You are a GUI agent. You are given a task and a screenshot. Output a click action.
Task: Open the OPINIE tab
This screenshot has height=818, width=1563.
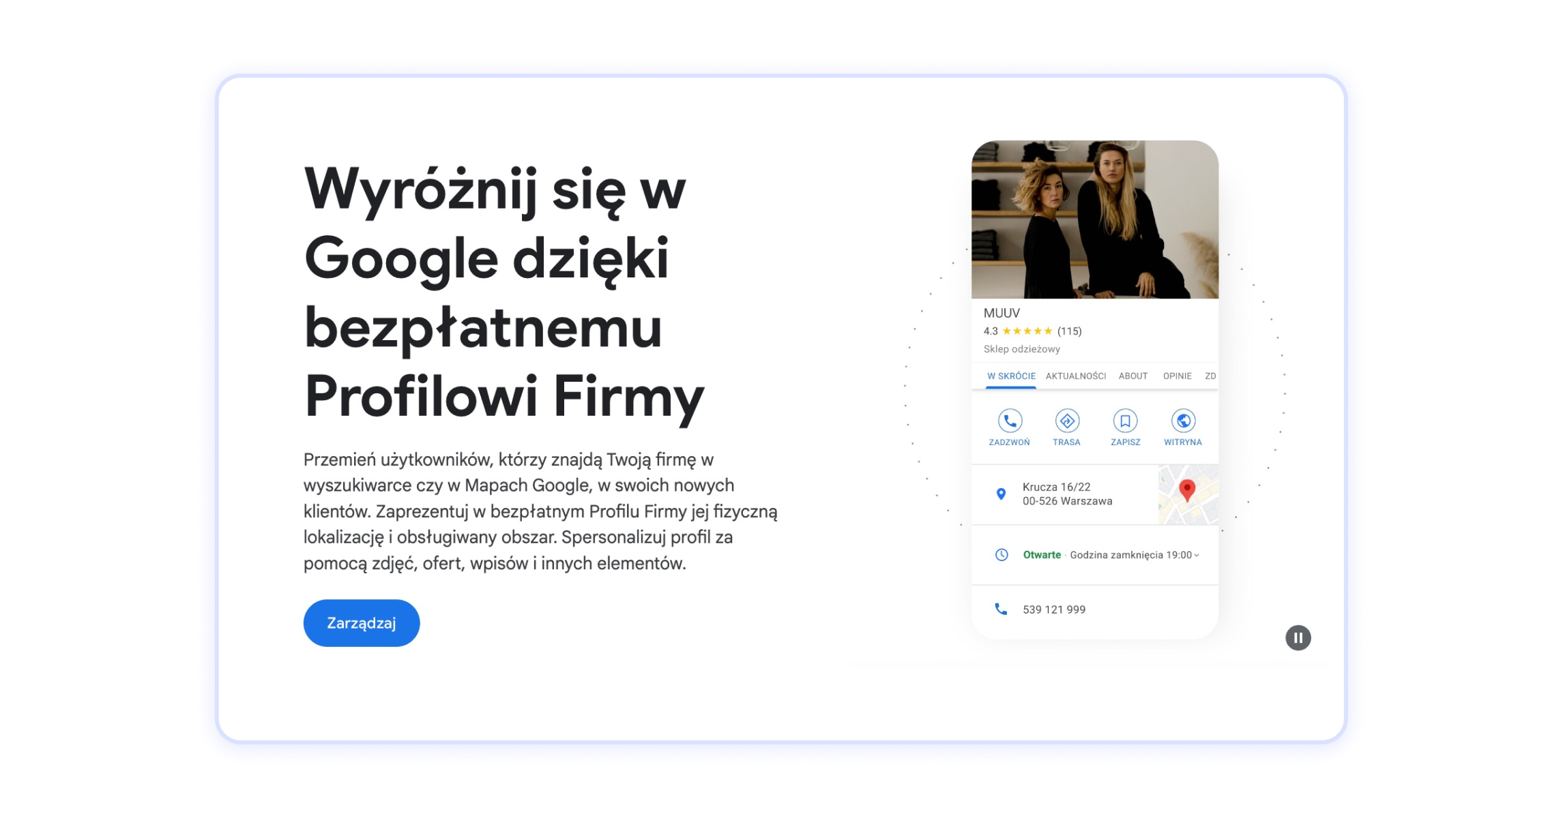point(1178,376)
